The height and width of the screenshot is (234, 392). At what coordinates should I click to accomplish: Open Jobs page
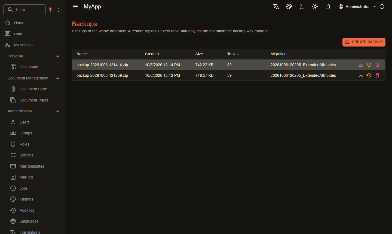(33, 188)
